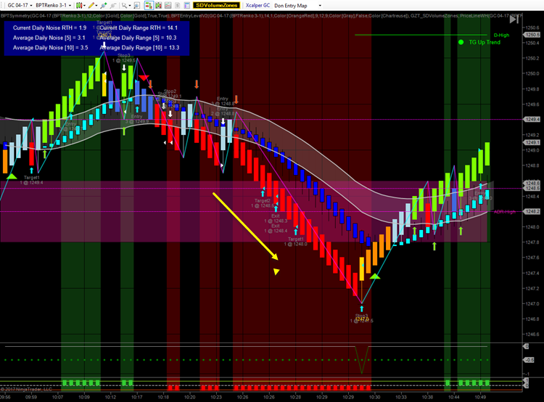Click the Current Daily Range RTH text
This screenshot has height=402, width=544.
139,28
